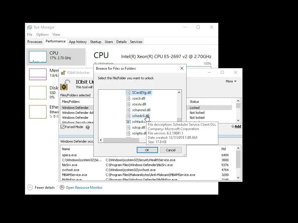The height and width of the screenshot is (223, 298).
Task: Click Cancel in the Browse dialog
Action: (171, 150)
